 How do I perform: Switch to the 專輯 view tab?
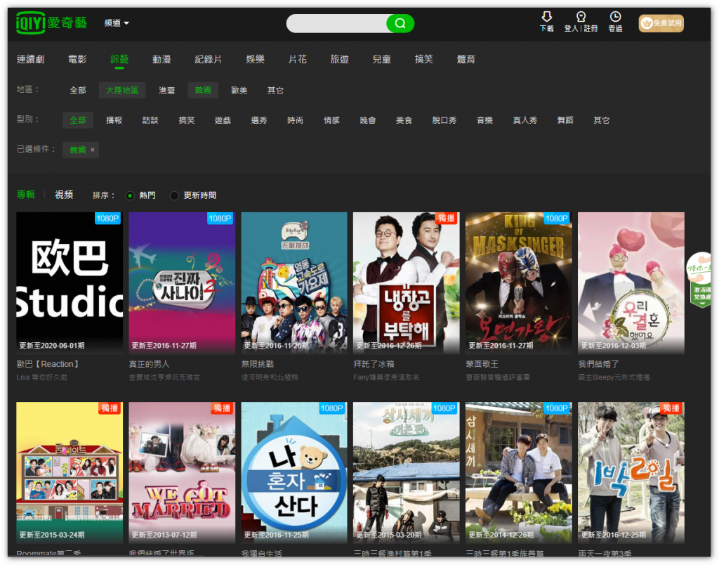pyautogui.click(x=26, y=195)
